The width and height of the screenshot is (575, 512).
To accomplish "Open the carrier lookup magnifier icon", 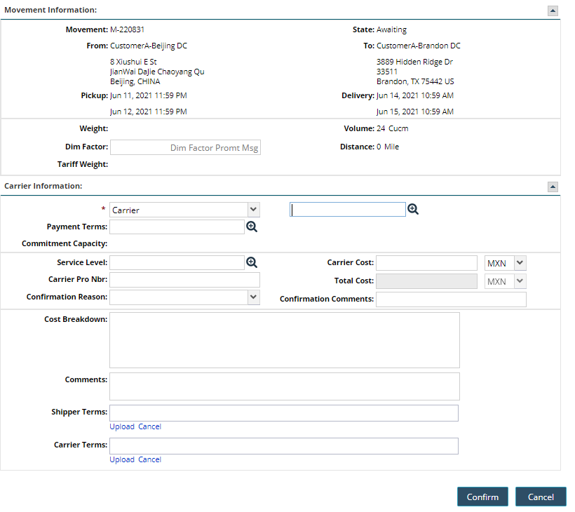I will [x=413, y=209].
